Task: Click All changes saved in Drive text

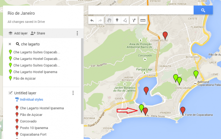Action: (26, 22)
